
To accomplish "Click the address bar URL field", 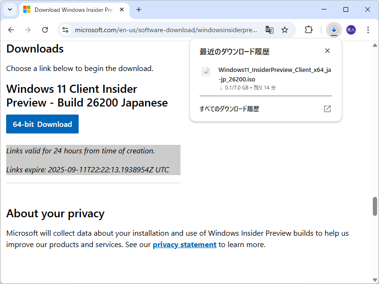I will [166, 29].
